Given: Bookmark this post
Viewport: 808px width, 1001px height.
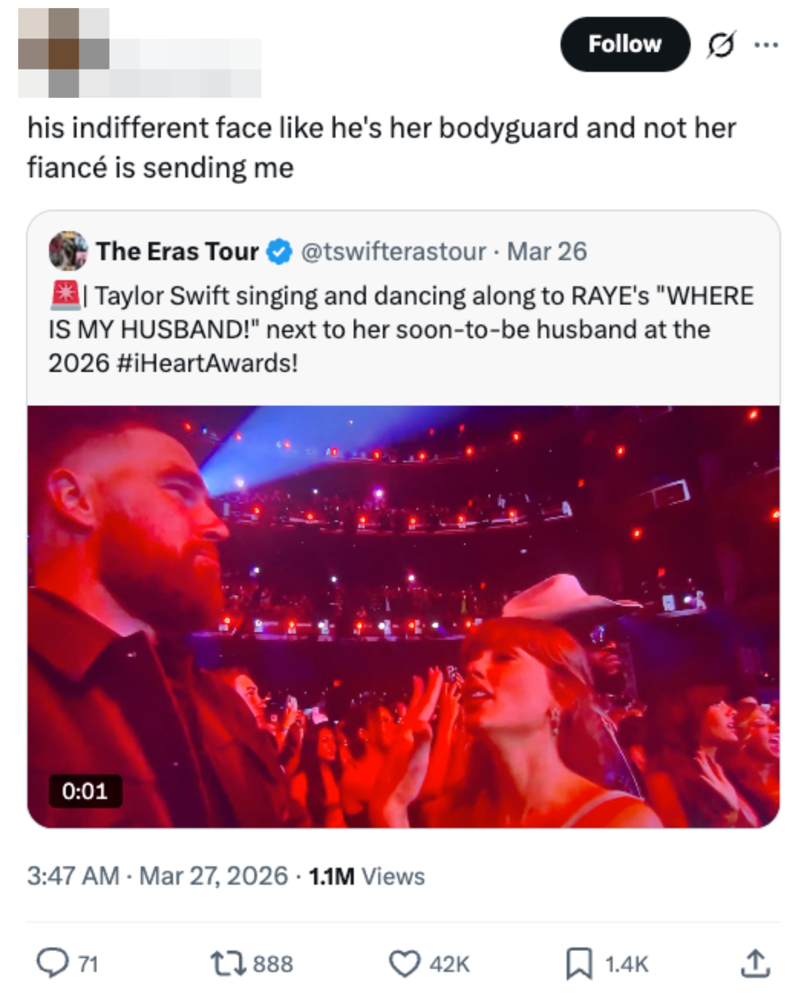Looking at the screenshot, I should pyautogui.click(x=579, y=963).
